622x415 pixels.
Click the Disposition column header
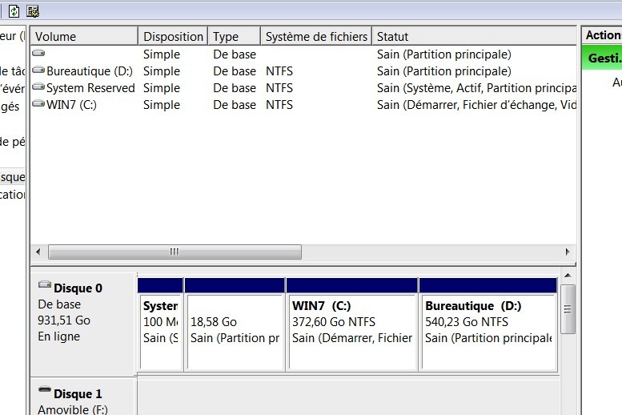click(x=173, y=36)
